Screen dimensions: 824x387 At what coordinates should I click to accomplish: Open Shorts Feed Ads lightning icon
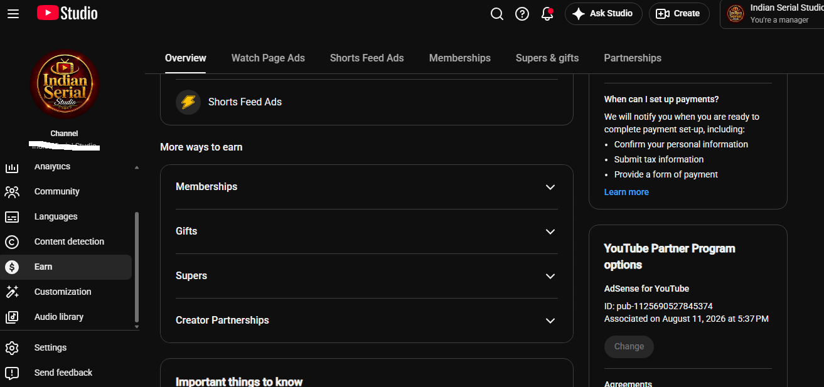pyautogui.click(x=188, y=102)
